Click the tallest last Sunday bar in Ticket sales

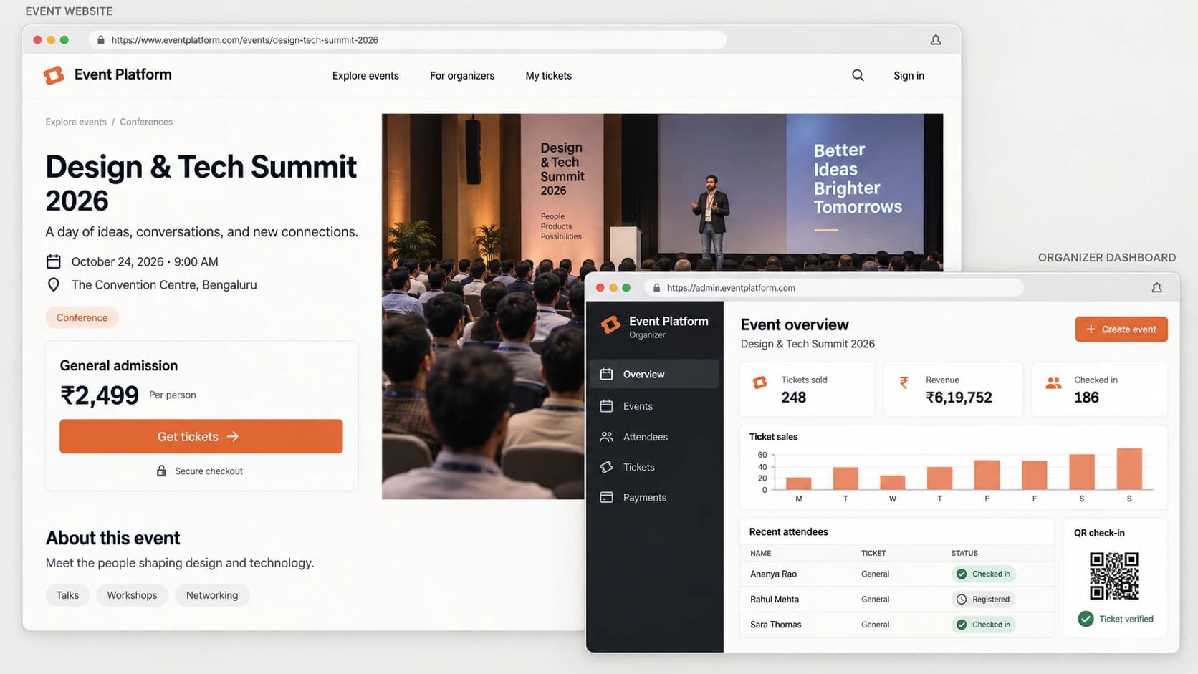tap(1129, 469)
